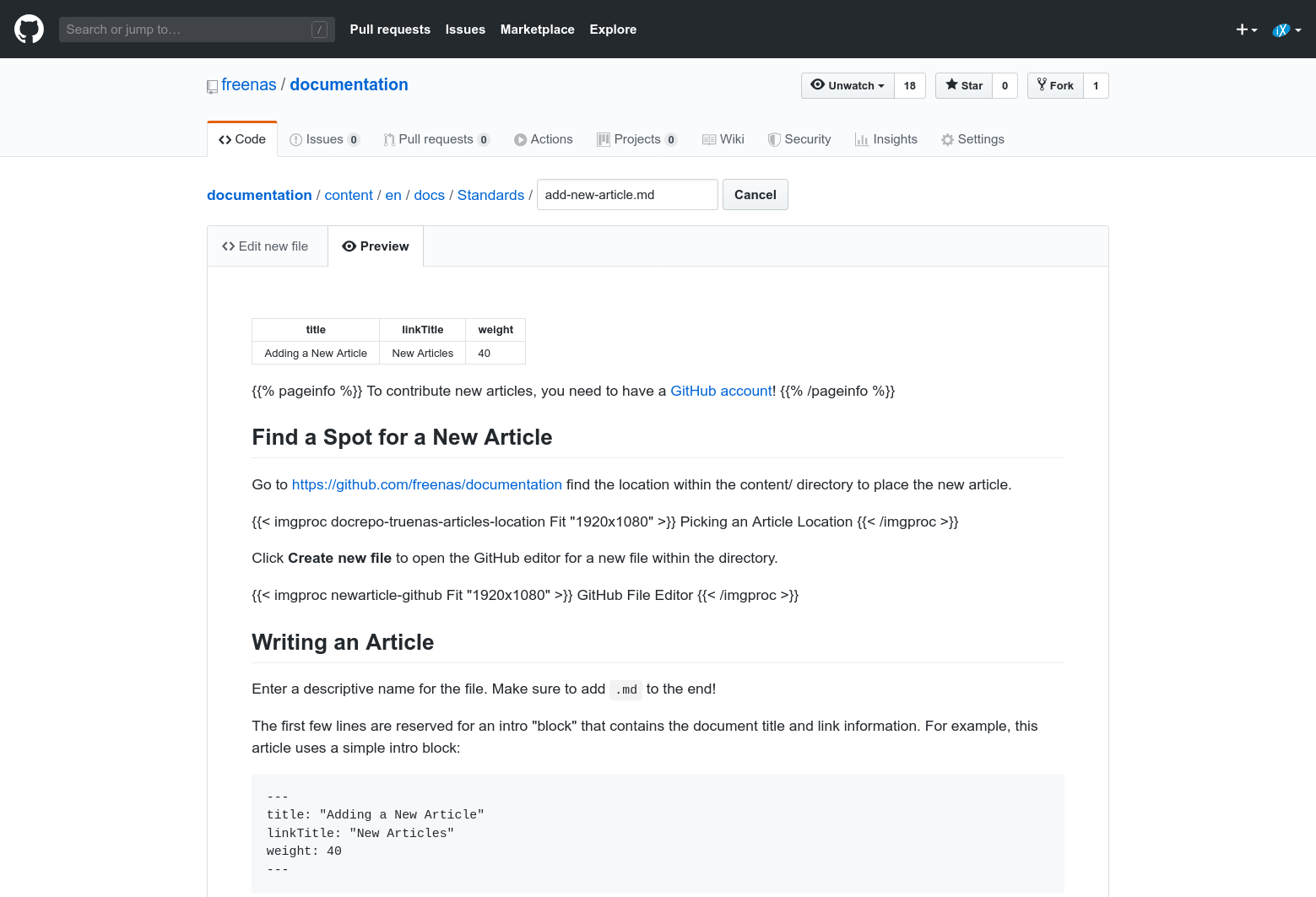Open the Issues tab

324,139
